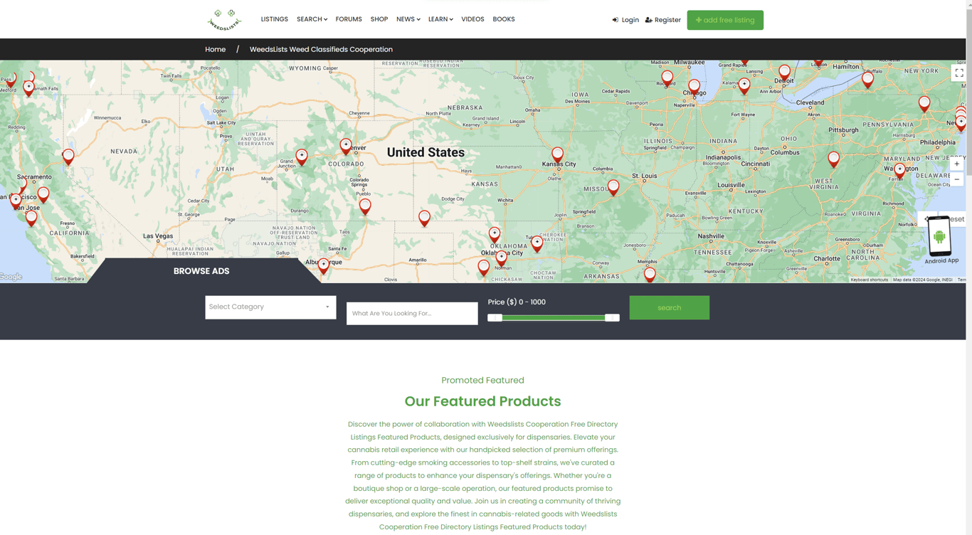Screen dimensions: 972x535
Task: Focus the 'What Are You Looking For' field
Action: [x=412, y=314]
